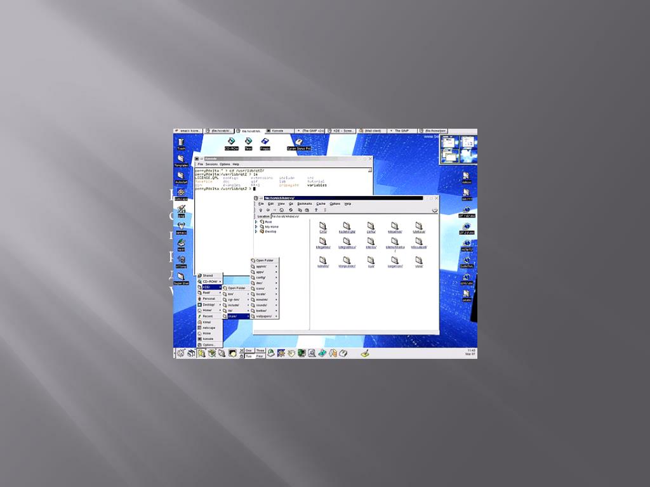The height and width of the screenshot is (487, 650).
Task: Click the file manager window menu icon in the title bar
Action: (256, 198)
